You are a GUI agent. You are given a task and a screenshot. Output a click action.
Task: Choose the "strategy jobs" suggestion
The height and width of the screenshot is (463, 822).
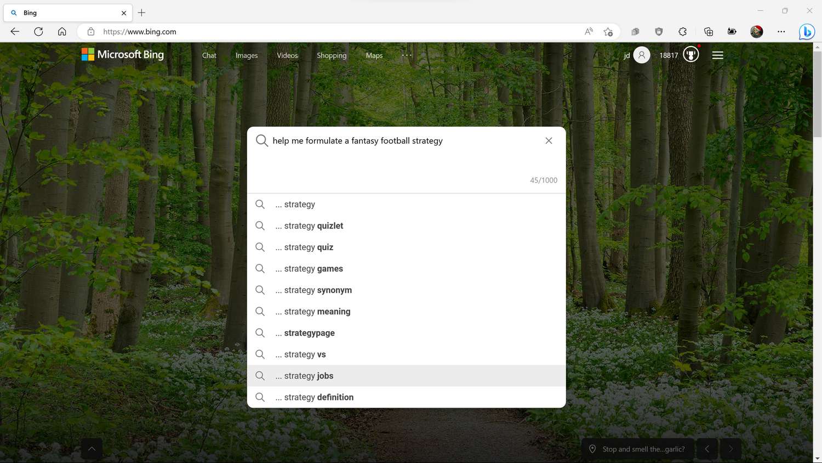(309, 376)
